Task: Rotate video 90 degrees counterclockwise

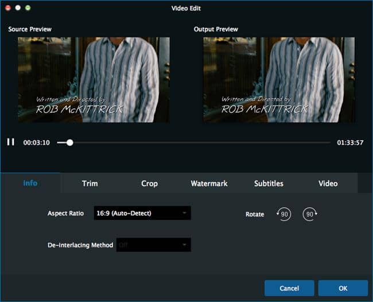Action: (284, 214)
